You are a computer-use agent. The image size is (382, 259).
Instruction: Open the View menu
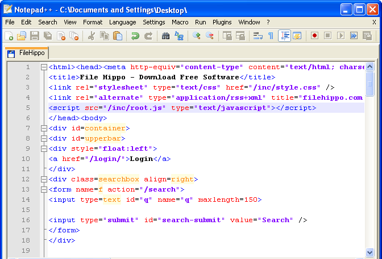(x=70, y=22)
